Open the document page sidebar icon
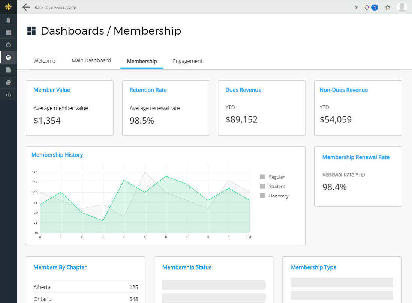 pos(8,70)
